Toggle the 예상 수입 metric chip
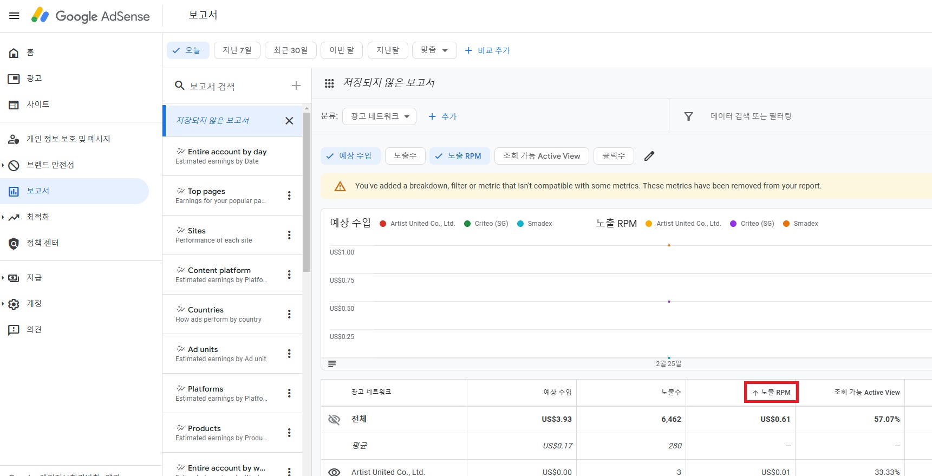The image size is (932, 476). (x=350, y=156)
